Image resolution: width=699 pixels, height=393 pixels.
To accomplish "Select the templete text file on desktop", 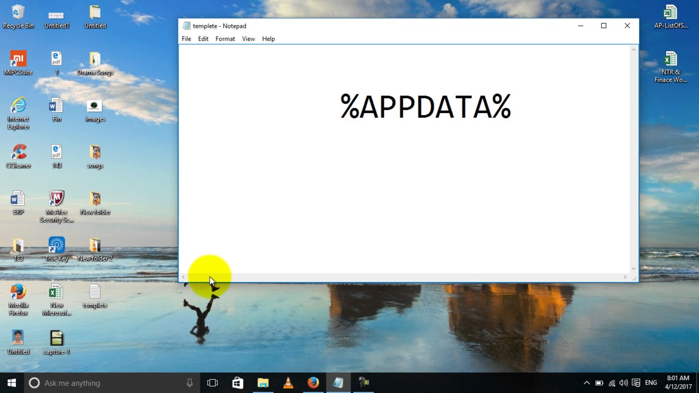I will click(x=95, y=296).
